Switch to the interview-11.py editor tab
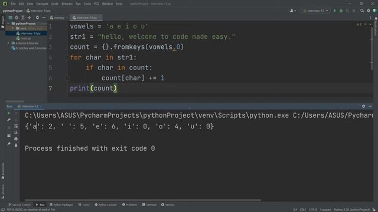 pyautogui.click(x=86, y=18)
